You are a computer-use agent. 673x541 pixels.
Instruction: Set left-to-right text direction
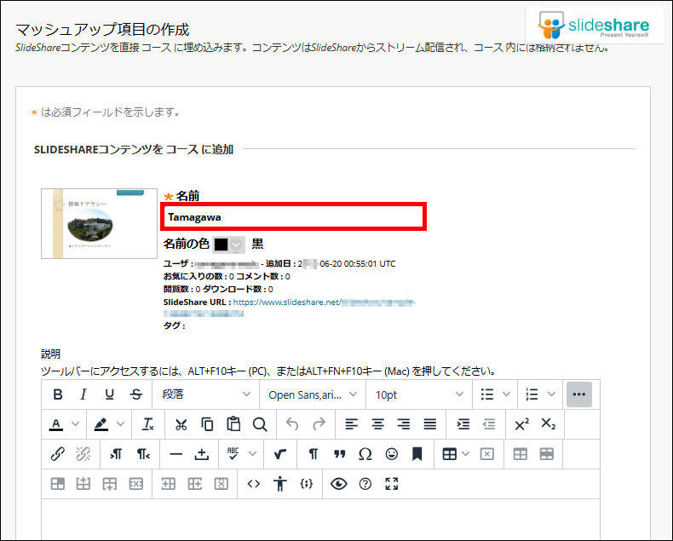click(x=117, y=454)
